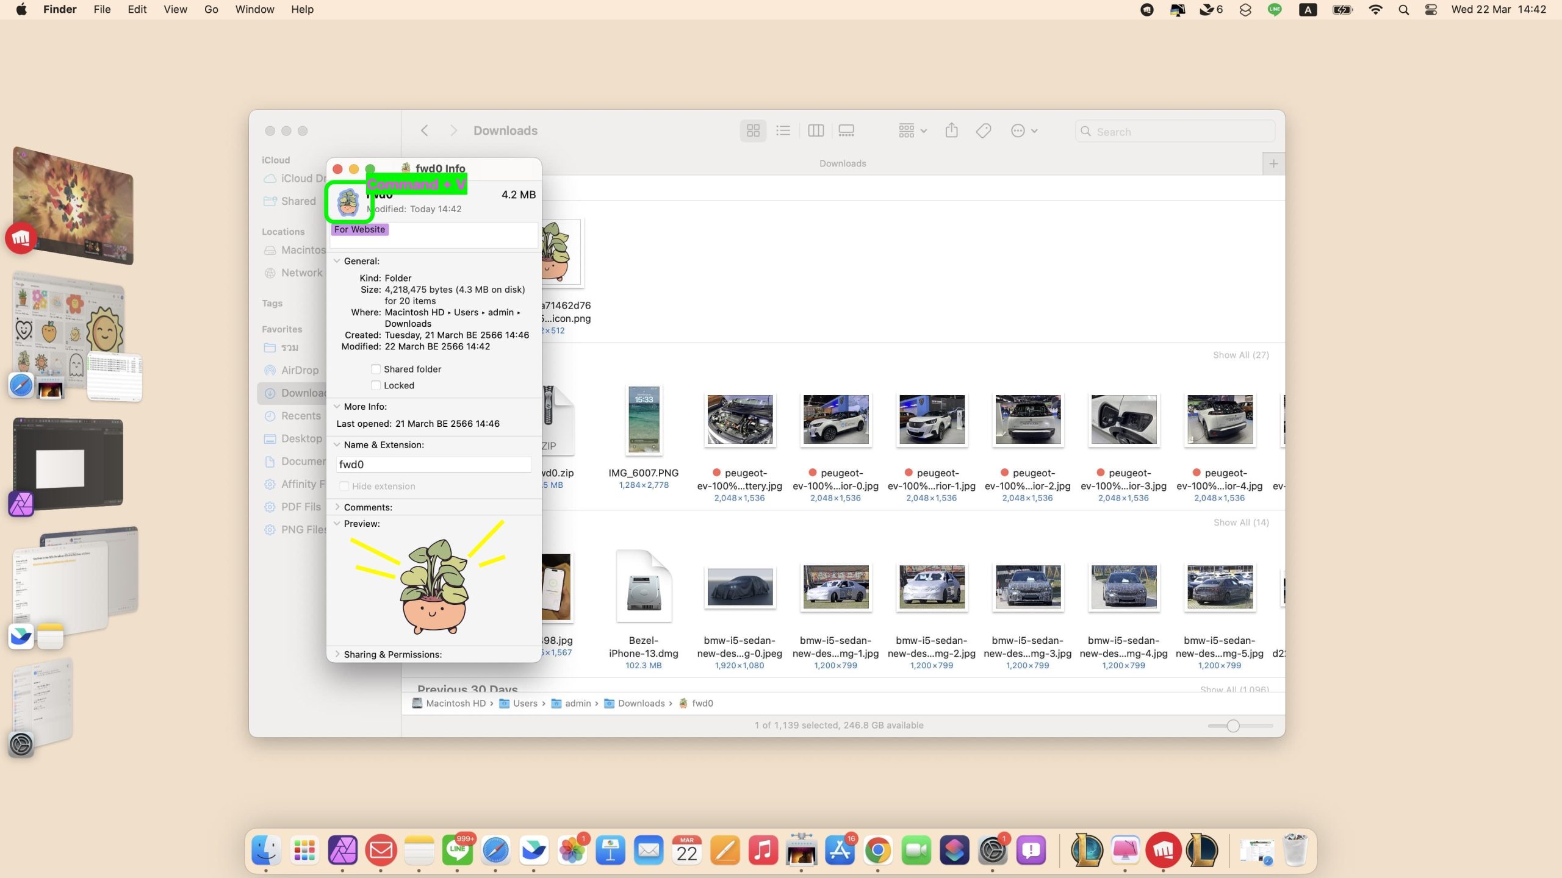Switch to column view in toolbar

[816, 130]
